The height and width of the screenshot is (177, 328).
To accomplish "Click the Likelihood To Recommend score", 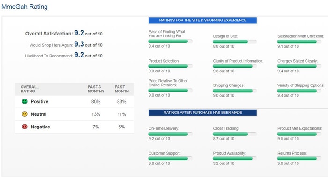I will [79, 55].
